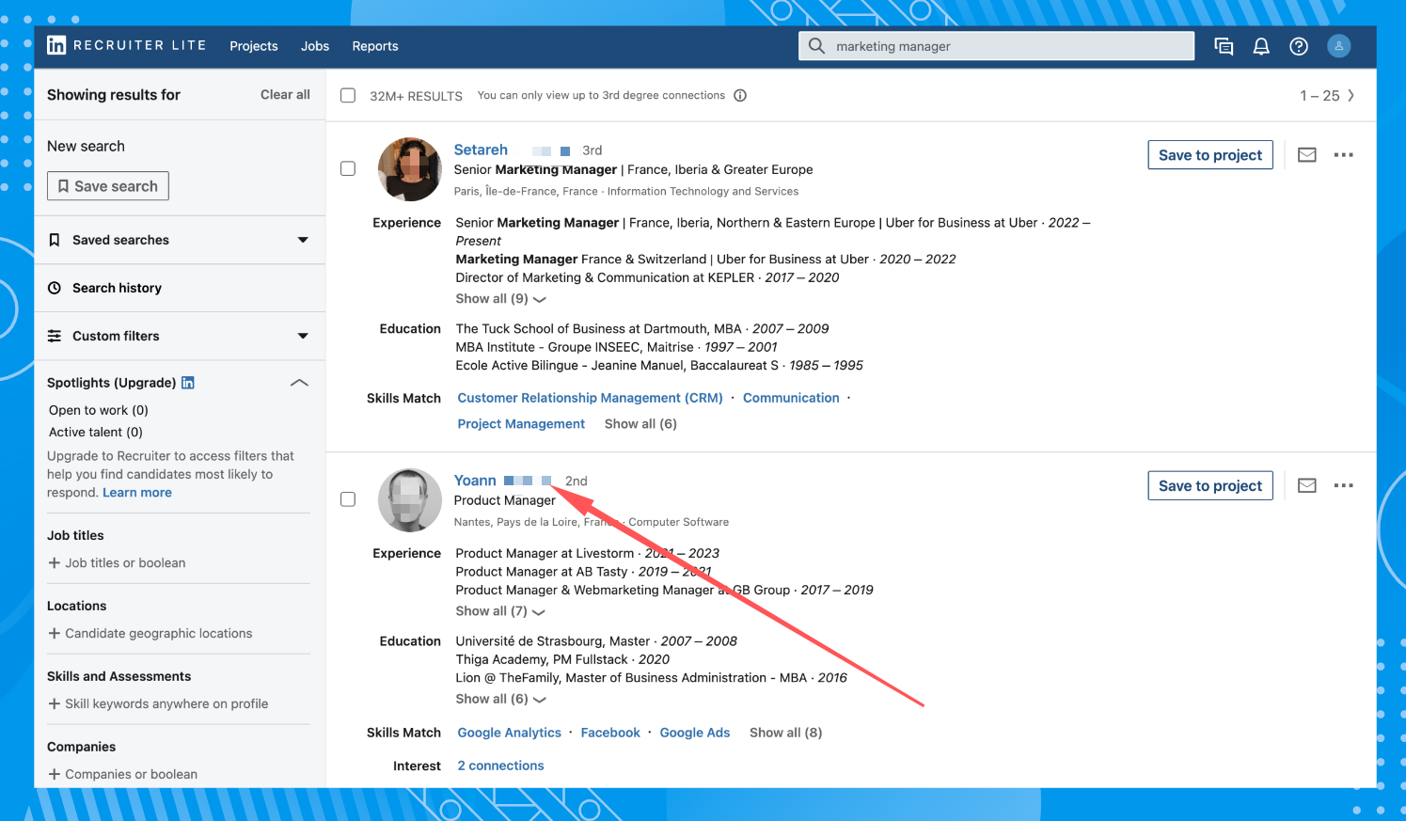The width and height of the screenshot is (1406, 821).
Task: Show all (8) skills for Yoann
Action: tap(785, 733)
